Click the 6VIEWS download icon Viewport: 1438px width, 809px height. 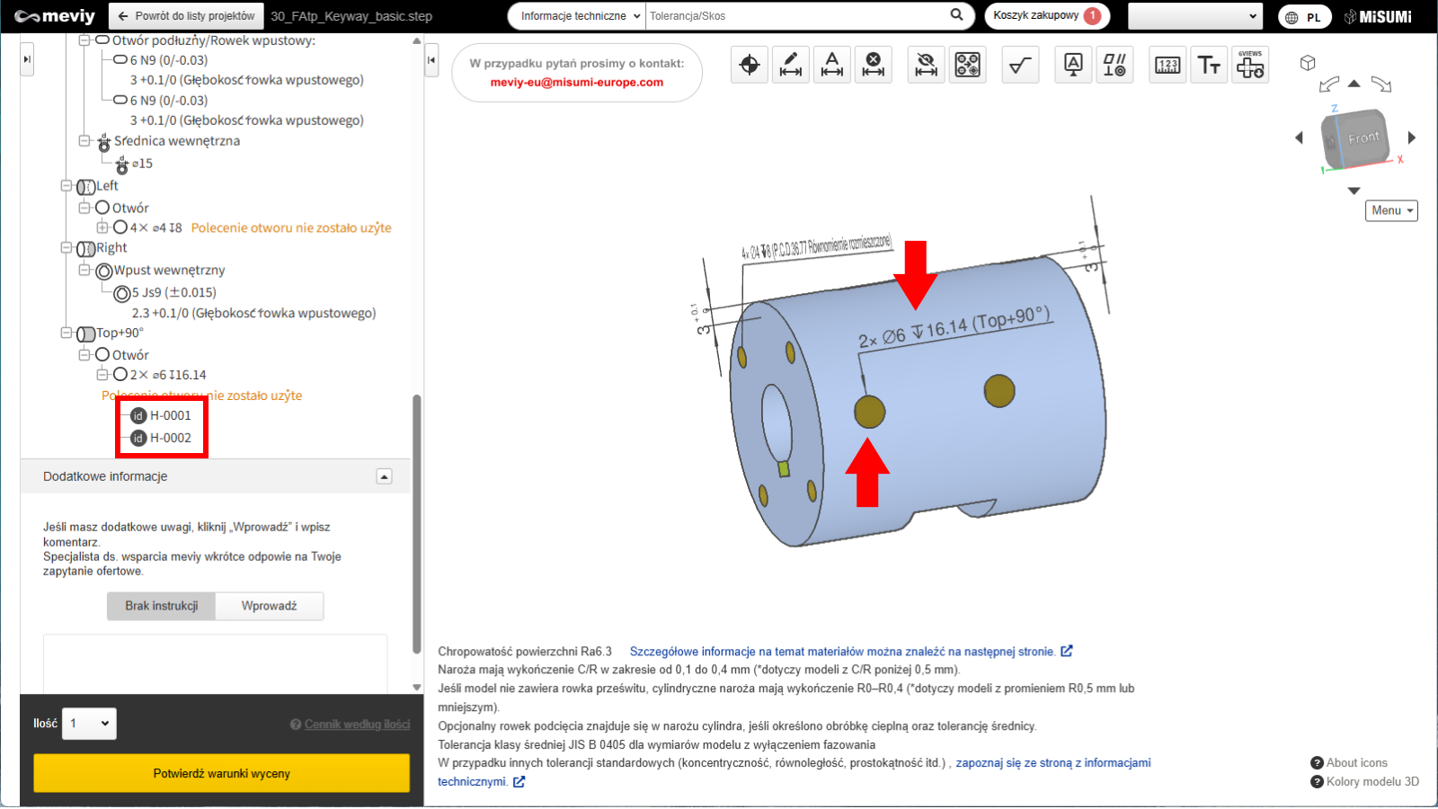(1250, 65)
